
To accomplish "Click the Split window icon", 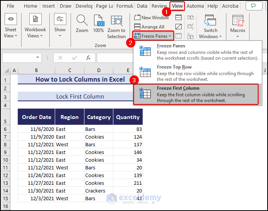I will (x=179, y=17).
